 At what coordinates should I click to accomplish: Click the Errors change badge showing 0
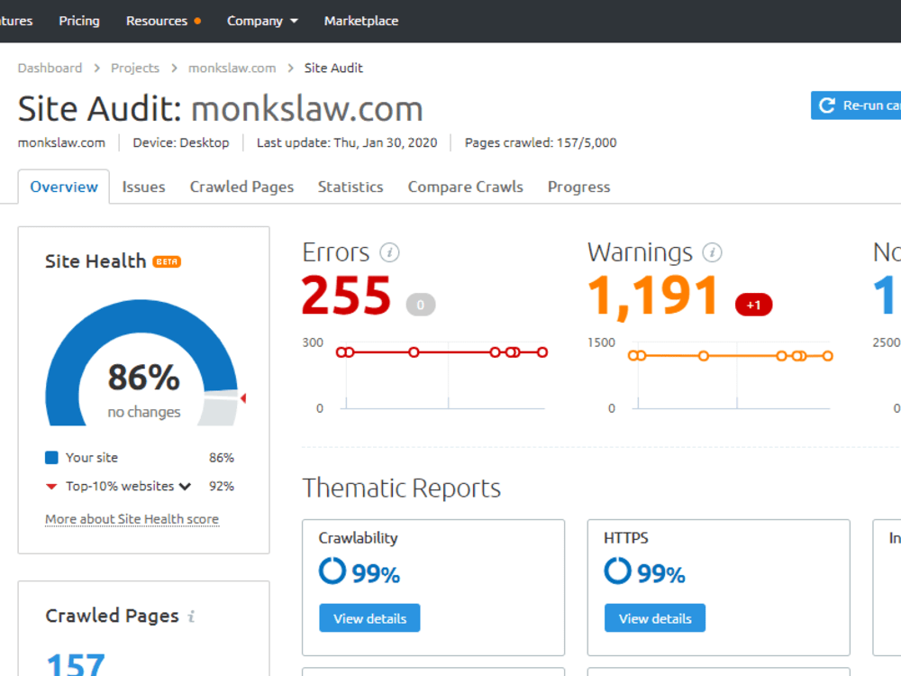tap(421, 305)
